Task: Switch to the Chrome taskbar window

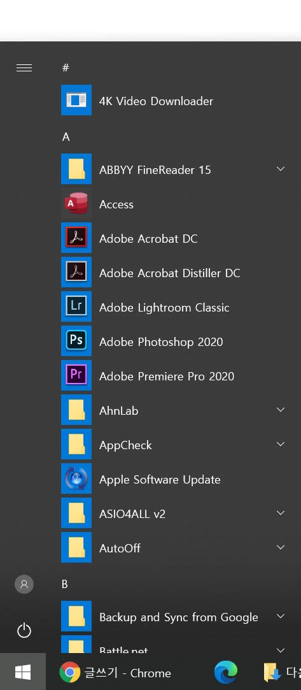Action: [x=115, y=673]
